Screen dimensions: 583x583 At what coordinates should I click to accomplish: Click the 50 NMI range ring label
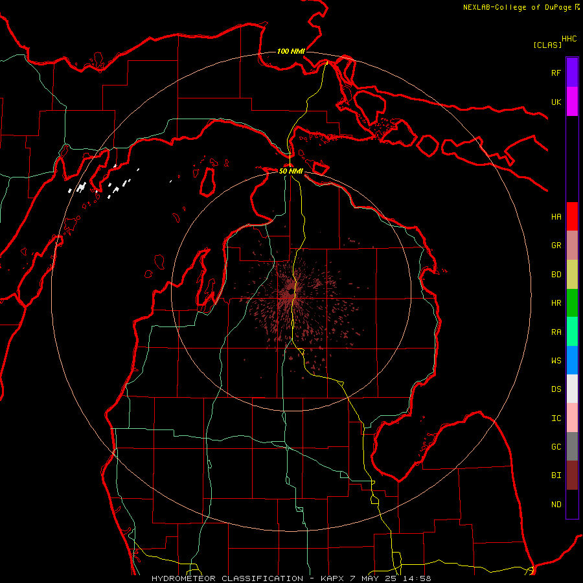click(x=291, y=171)
